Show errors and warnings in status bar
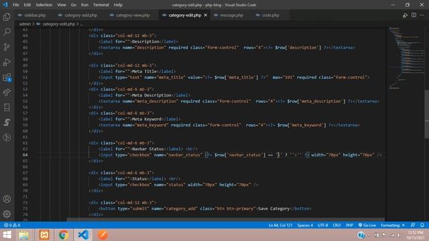 click(12, 225)
